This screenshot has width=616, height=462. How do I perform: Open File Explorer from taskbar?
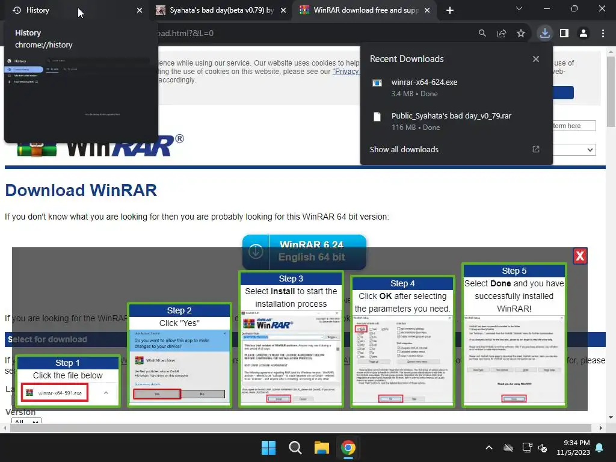tap(322, 448)
